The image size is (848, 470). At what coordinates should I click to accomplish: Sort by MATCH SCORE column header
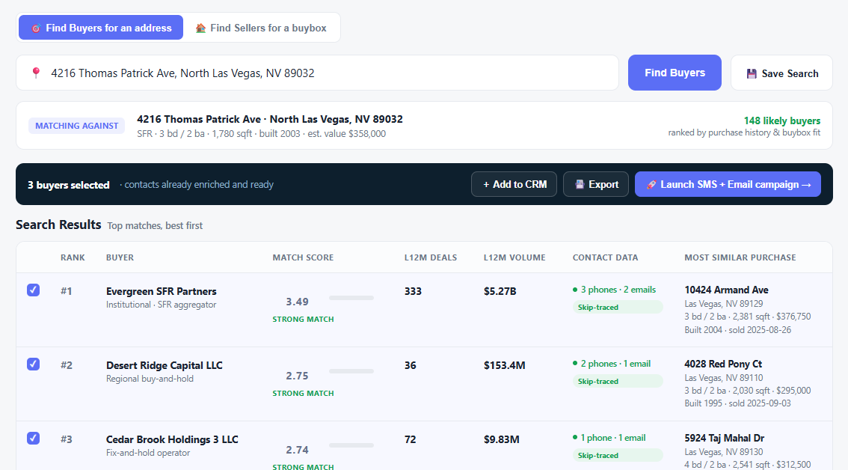tap(303, 257)
